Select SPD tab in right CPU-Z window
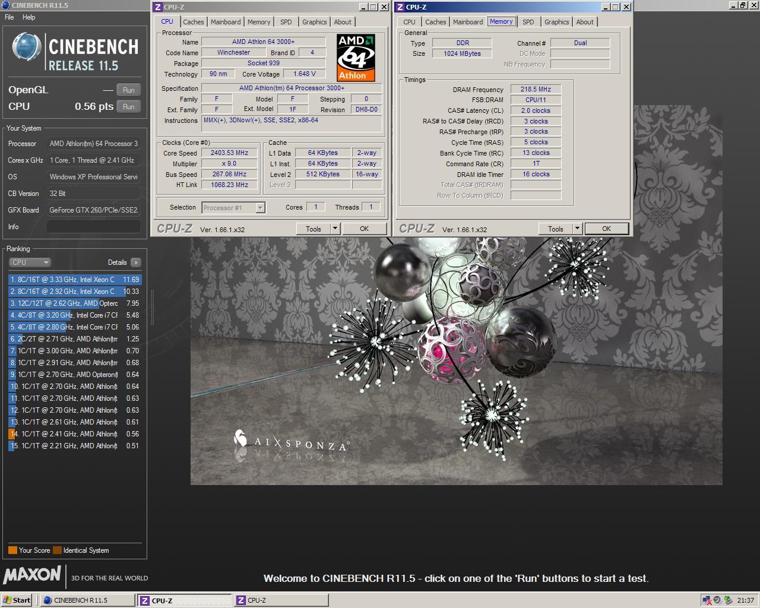Viewport: 760px width, 608px height. click(x=528, y=22)
